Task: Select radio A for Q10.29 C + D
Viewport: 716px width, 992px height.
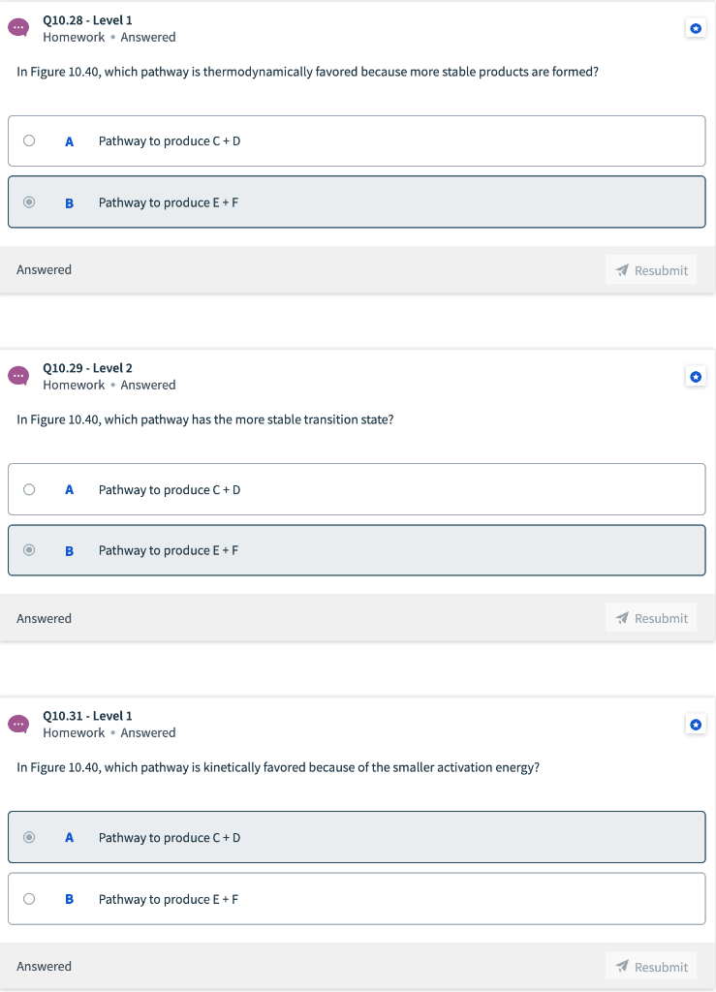Action: coord(29,489)
